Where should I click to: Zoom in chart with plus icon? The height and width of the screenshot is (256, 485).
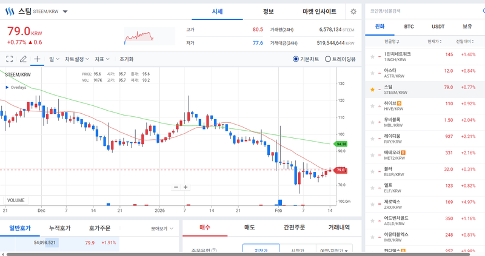tap(186, 188)
